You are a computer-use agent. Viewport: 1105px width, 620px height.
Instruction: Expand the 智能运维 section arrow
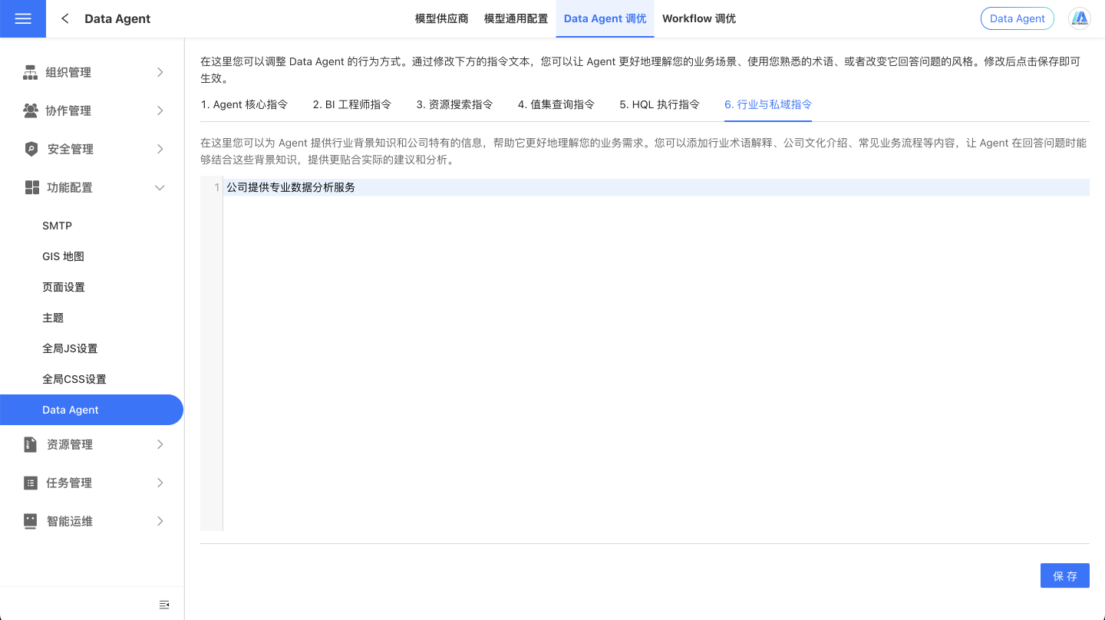coord(160,521)
